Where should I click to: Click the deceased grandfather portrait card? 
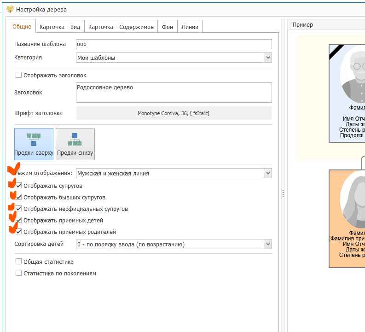point(347,93)
